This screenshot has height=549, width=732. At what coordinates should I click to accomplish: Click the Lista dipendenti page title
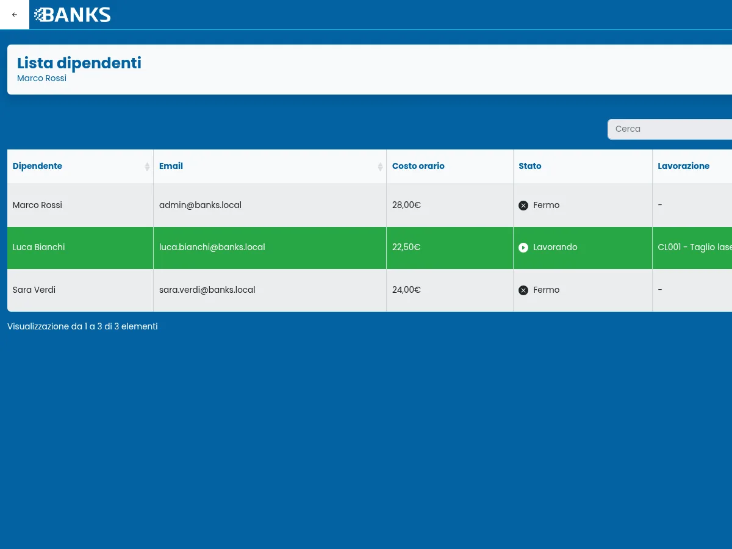pos(79,63)
